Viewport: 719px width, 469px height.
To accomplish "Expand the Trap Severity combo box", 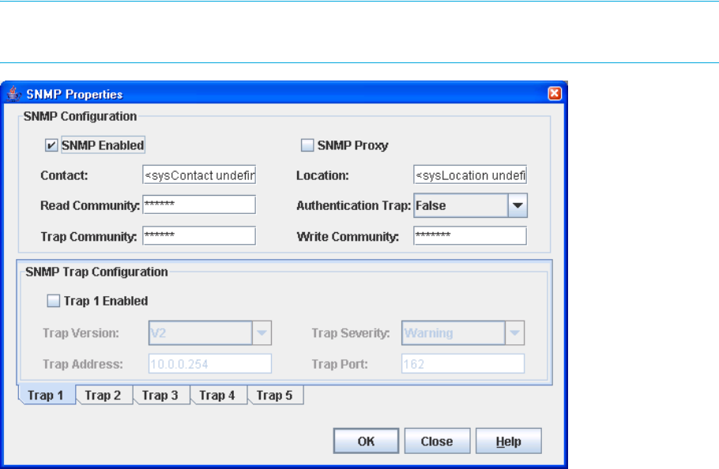I will 514,333.
